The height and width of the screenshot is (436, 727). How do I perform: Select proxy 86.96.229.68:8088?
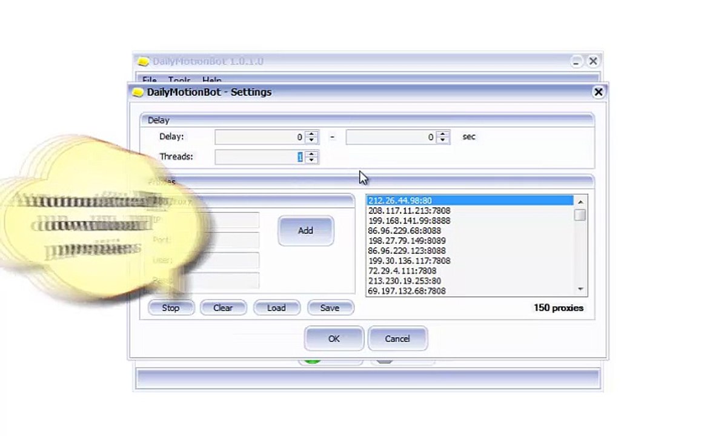pyautogui.click(x=470, y=231)
